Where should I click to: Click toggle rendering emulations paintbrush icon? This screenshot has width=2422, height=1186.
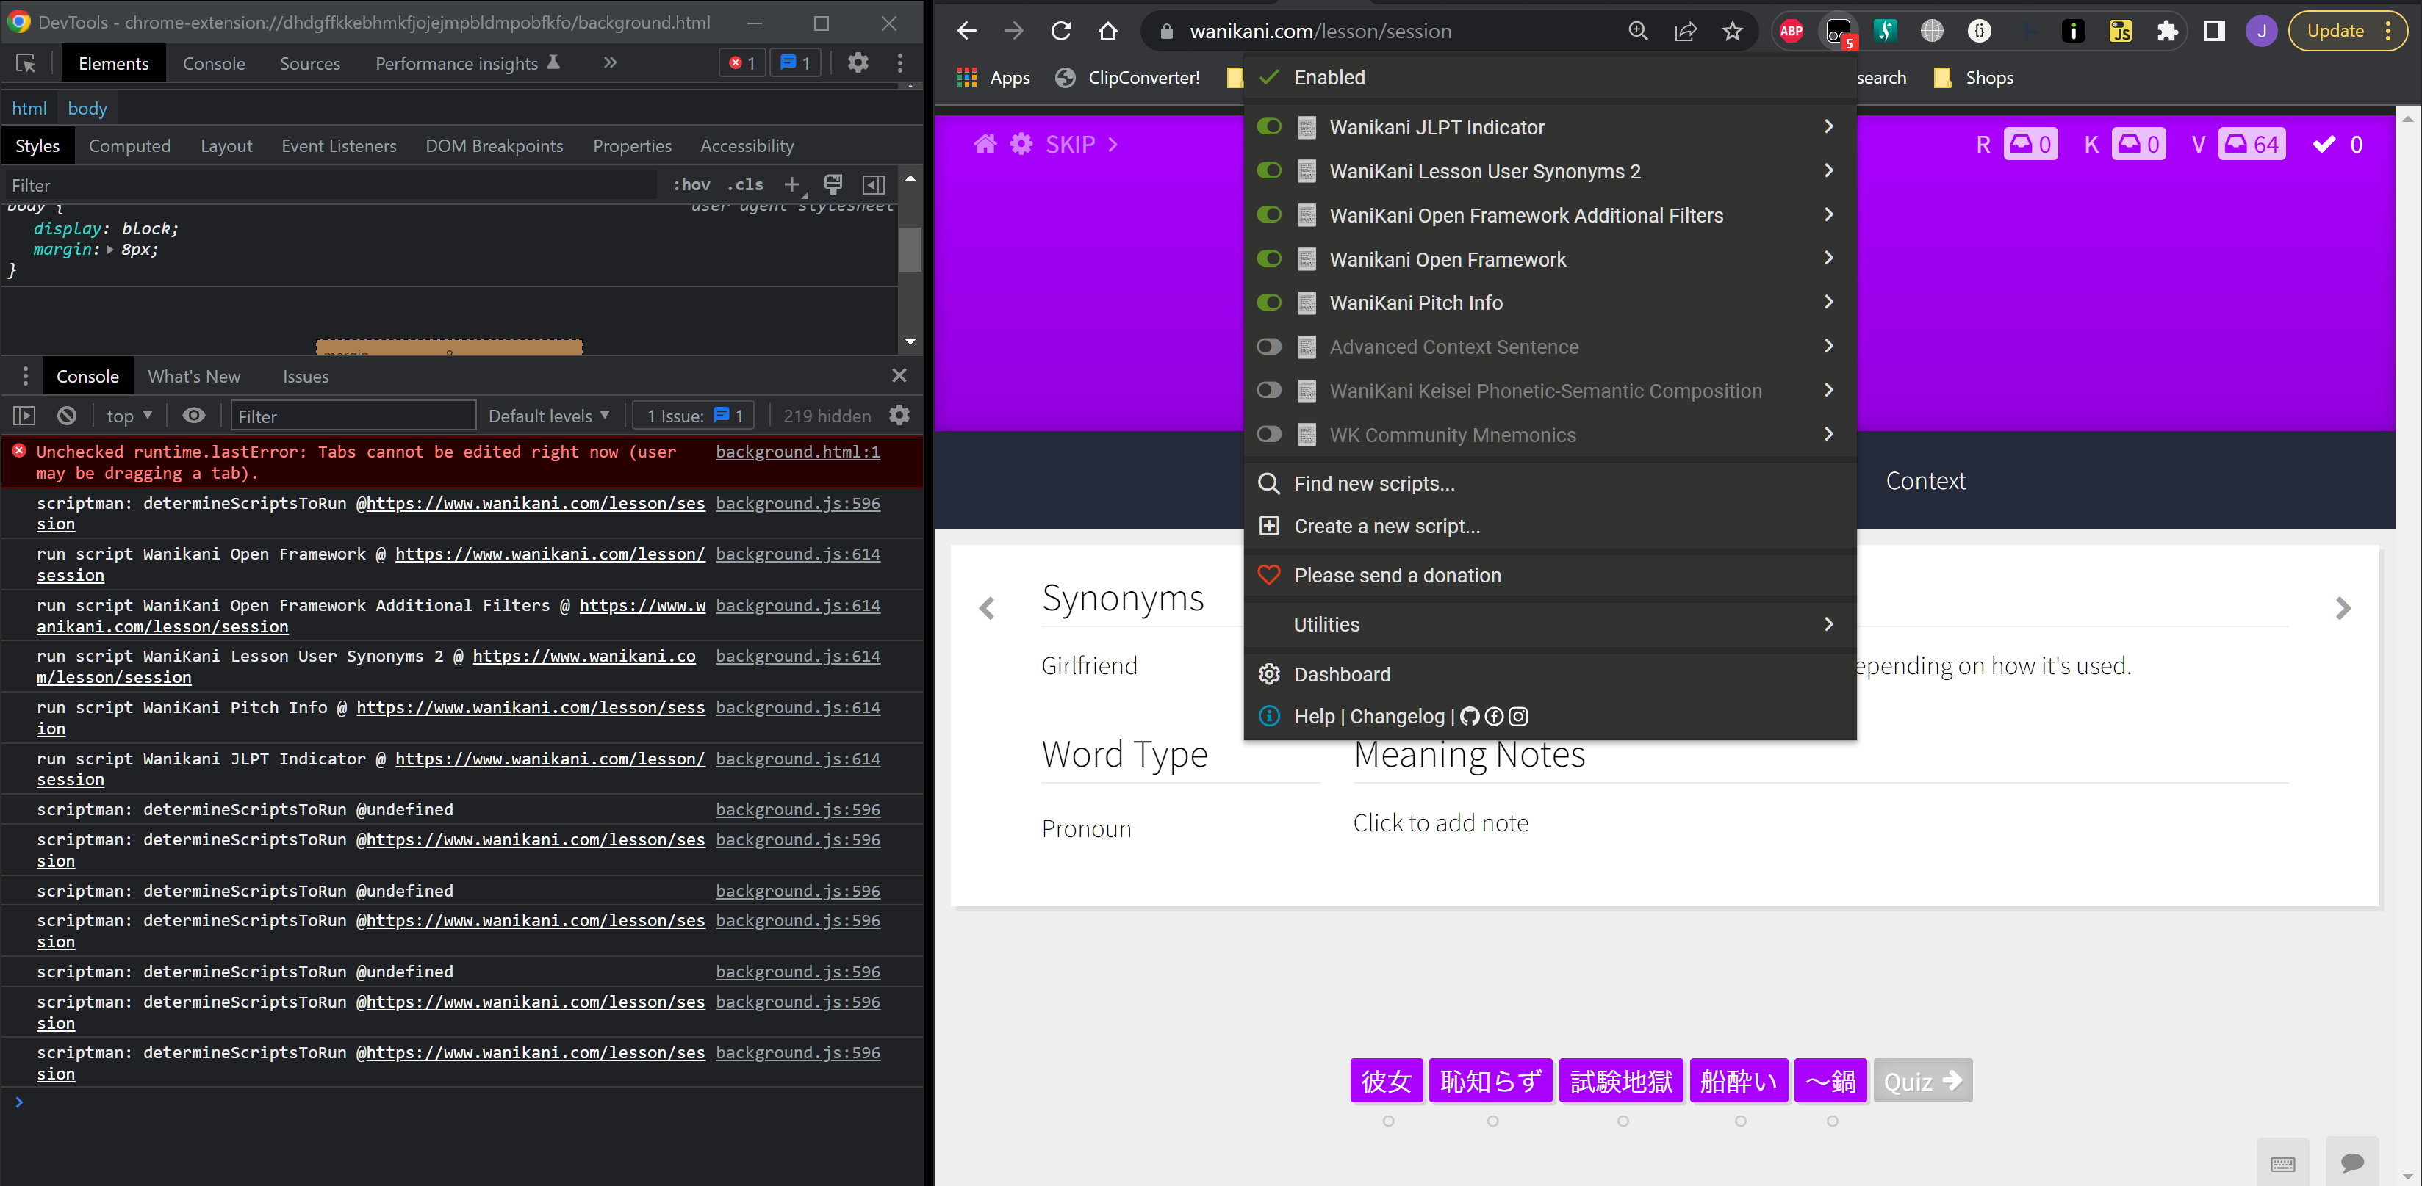tap(833, 184)
